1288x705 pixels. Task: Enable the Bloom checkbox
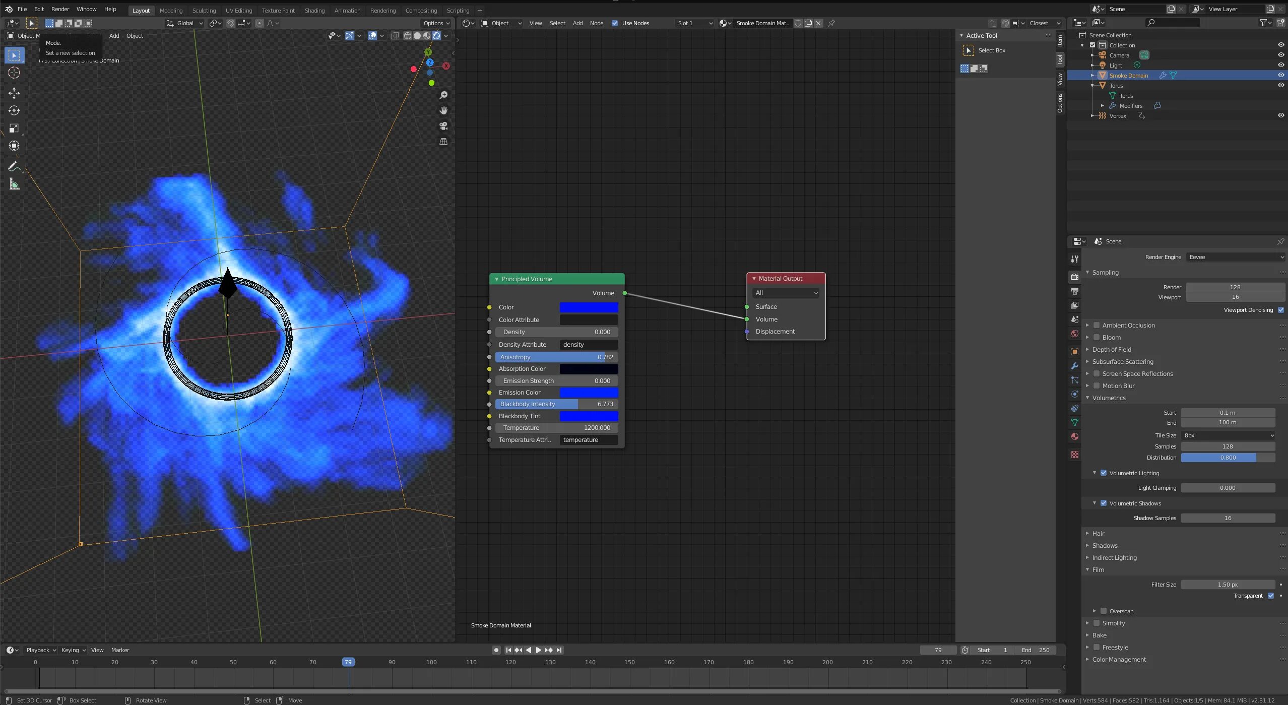[1097, 338]
